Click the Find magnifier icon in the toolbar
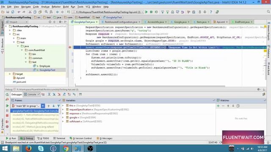The width and height of the screenshot is (271, 152). 46,12
